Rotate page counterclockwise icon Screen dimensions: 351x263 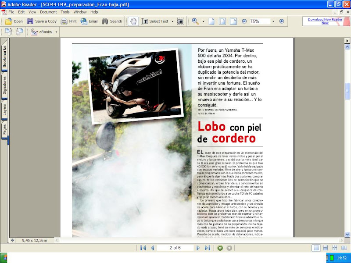(x=19, y=32)
